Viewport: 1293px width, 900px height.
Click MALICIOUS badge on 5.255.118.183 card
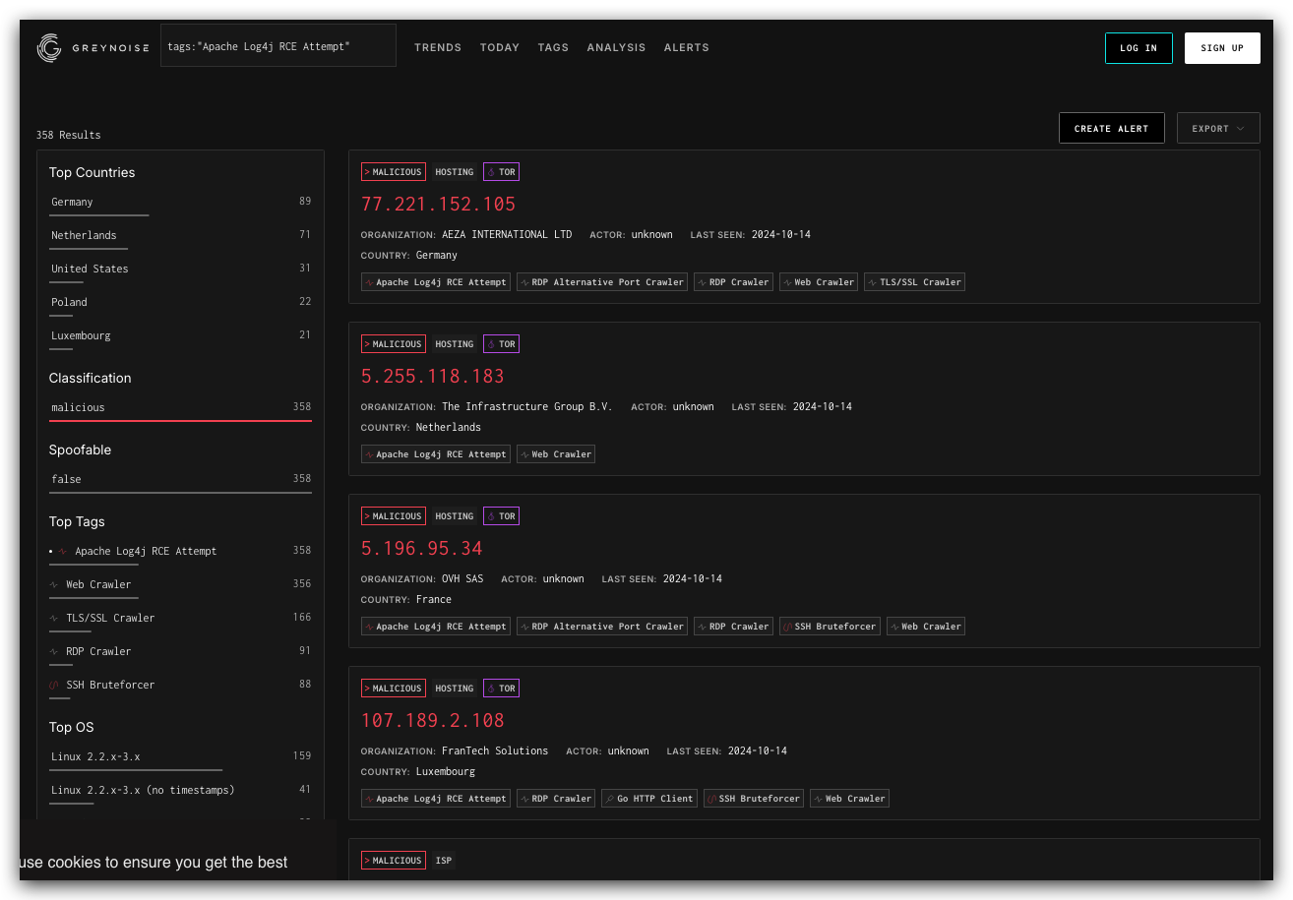tap(394, 344)
